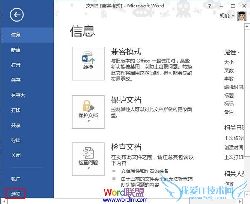The image size is (250, 204).
Task: Click the 页数 property label
Action: click(x=229, y=71)
